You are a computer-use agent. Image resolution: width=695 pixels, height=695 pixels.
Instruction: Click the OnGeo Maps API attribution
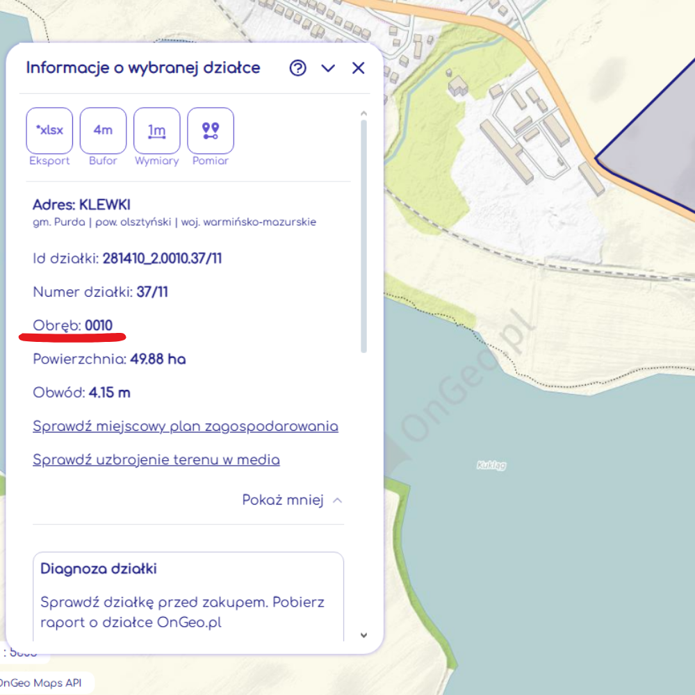(42, 683)
